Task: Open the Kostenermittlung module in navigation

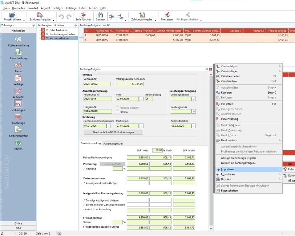Action: point(18,39)
